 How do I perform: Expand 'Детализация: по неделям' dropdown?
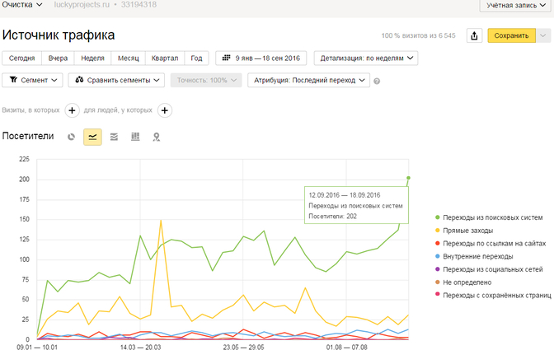click(365, 58)
